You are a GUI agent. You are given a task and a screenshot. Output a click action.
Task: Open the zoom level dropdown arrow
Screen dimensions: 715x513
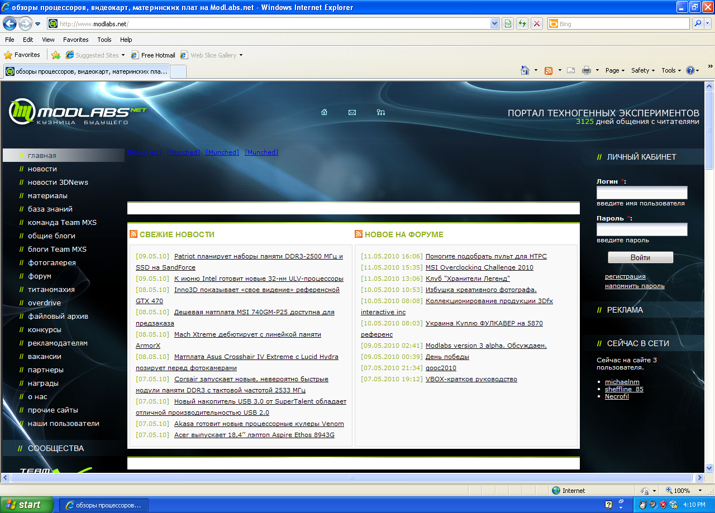(x=700, y=491)
